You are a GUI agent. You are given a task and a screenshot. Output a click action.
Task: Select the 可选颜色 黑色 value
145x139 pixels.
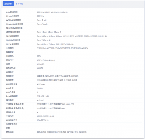[x=39, y=56]
